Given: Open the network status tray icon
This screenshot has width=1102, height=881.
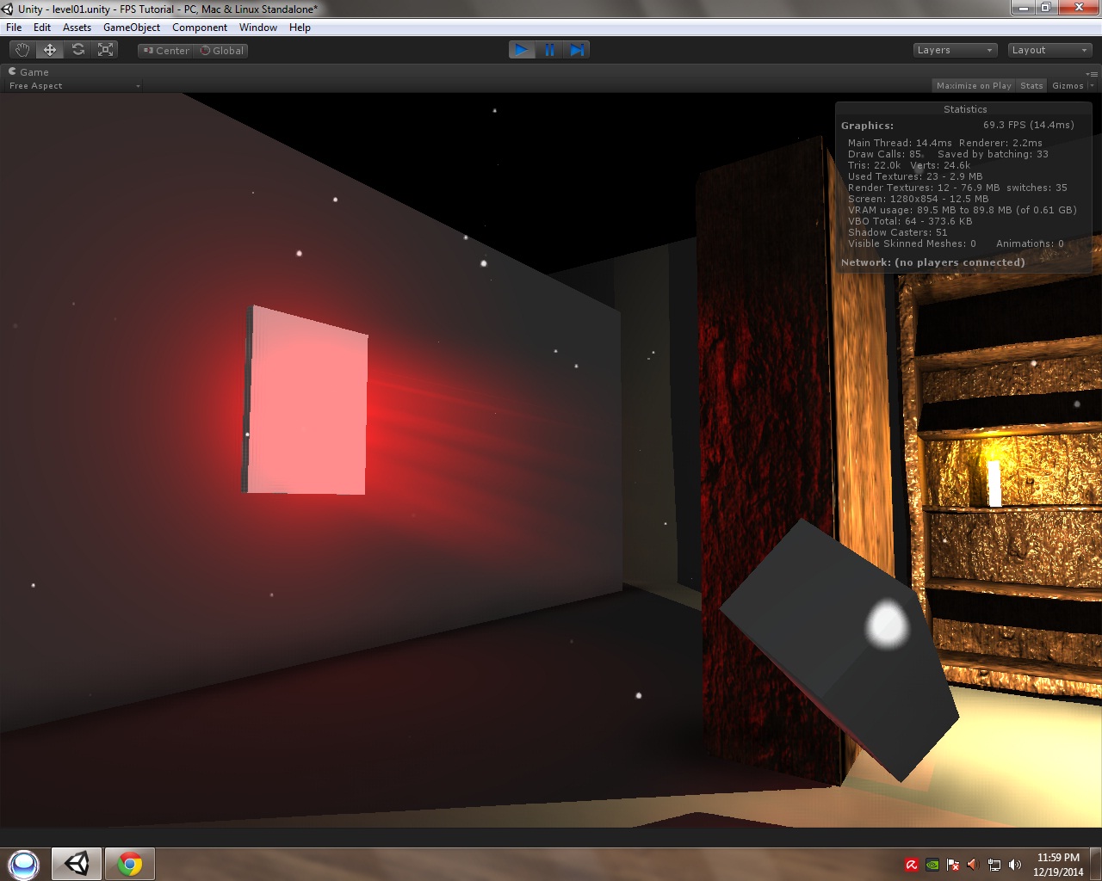Looking at the screenshot, I should tap(994, 863).
